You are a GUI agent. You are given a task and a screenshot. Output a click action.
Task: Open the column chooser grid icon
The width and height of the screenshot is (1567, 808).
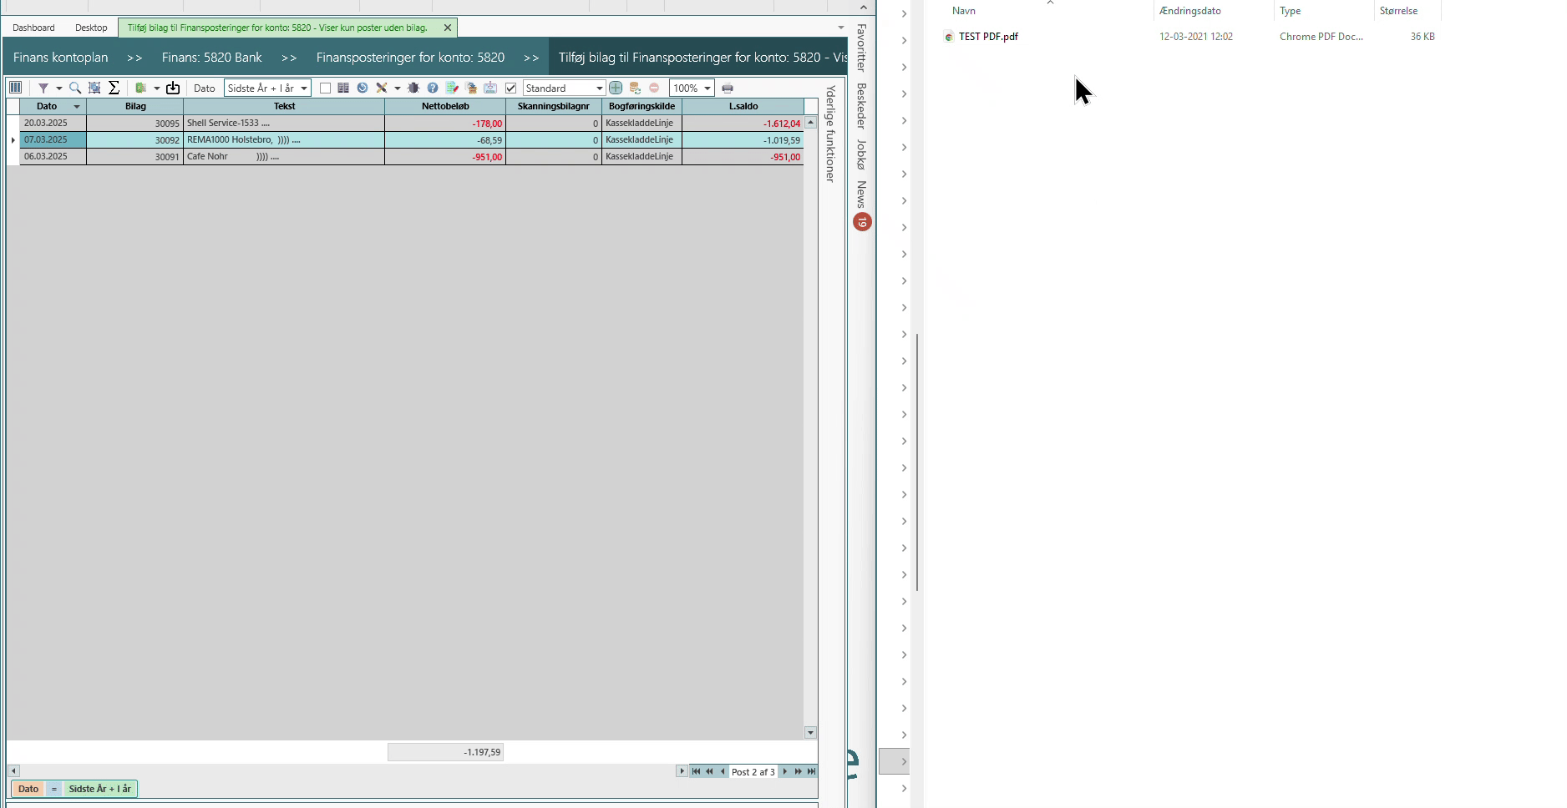[x=15, y=88]
